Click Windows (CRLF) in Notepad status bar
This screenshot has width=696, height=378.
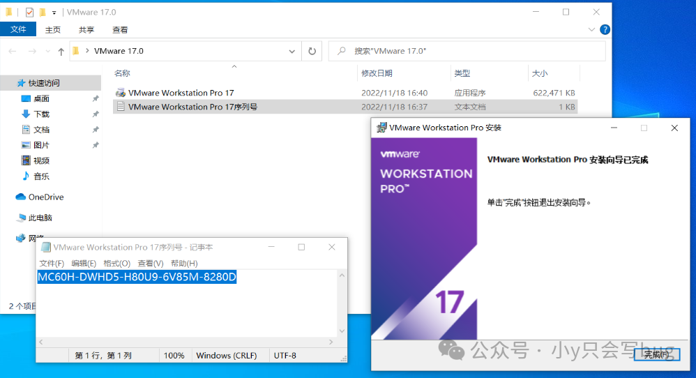(227, 356)
